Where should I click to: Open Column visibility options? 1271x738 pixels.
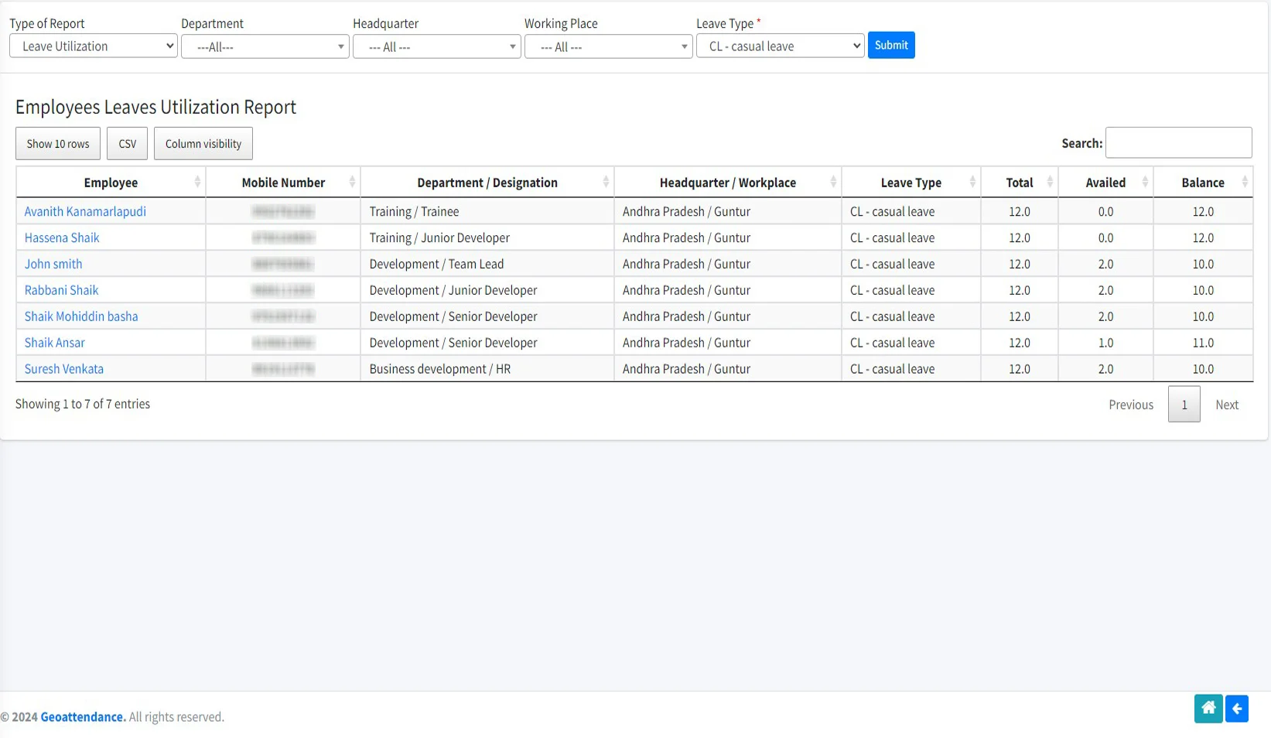[x=203, y=144]
